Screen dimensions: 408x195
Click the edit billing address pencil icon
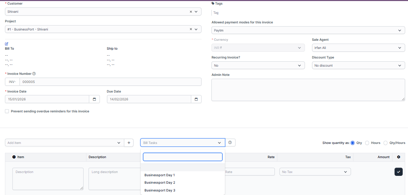pyautogui.click(x=7, y=44)
